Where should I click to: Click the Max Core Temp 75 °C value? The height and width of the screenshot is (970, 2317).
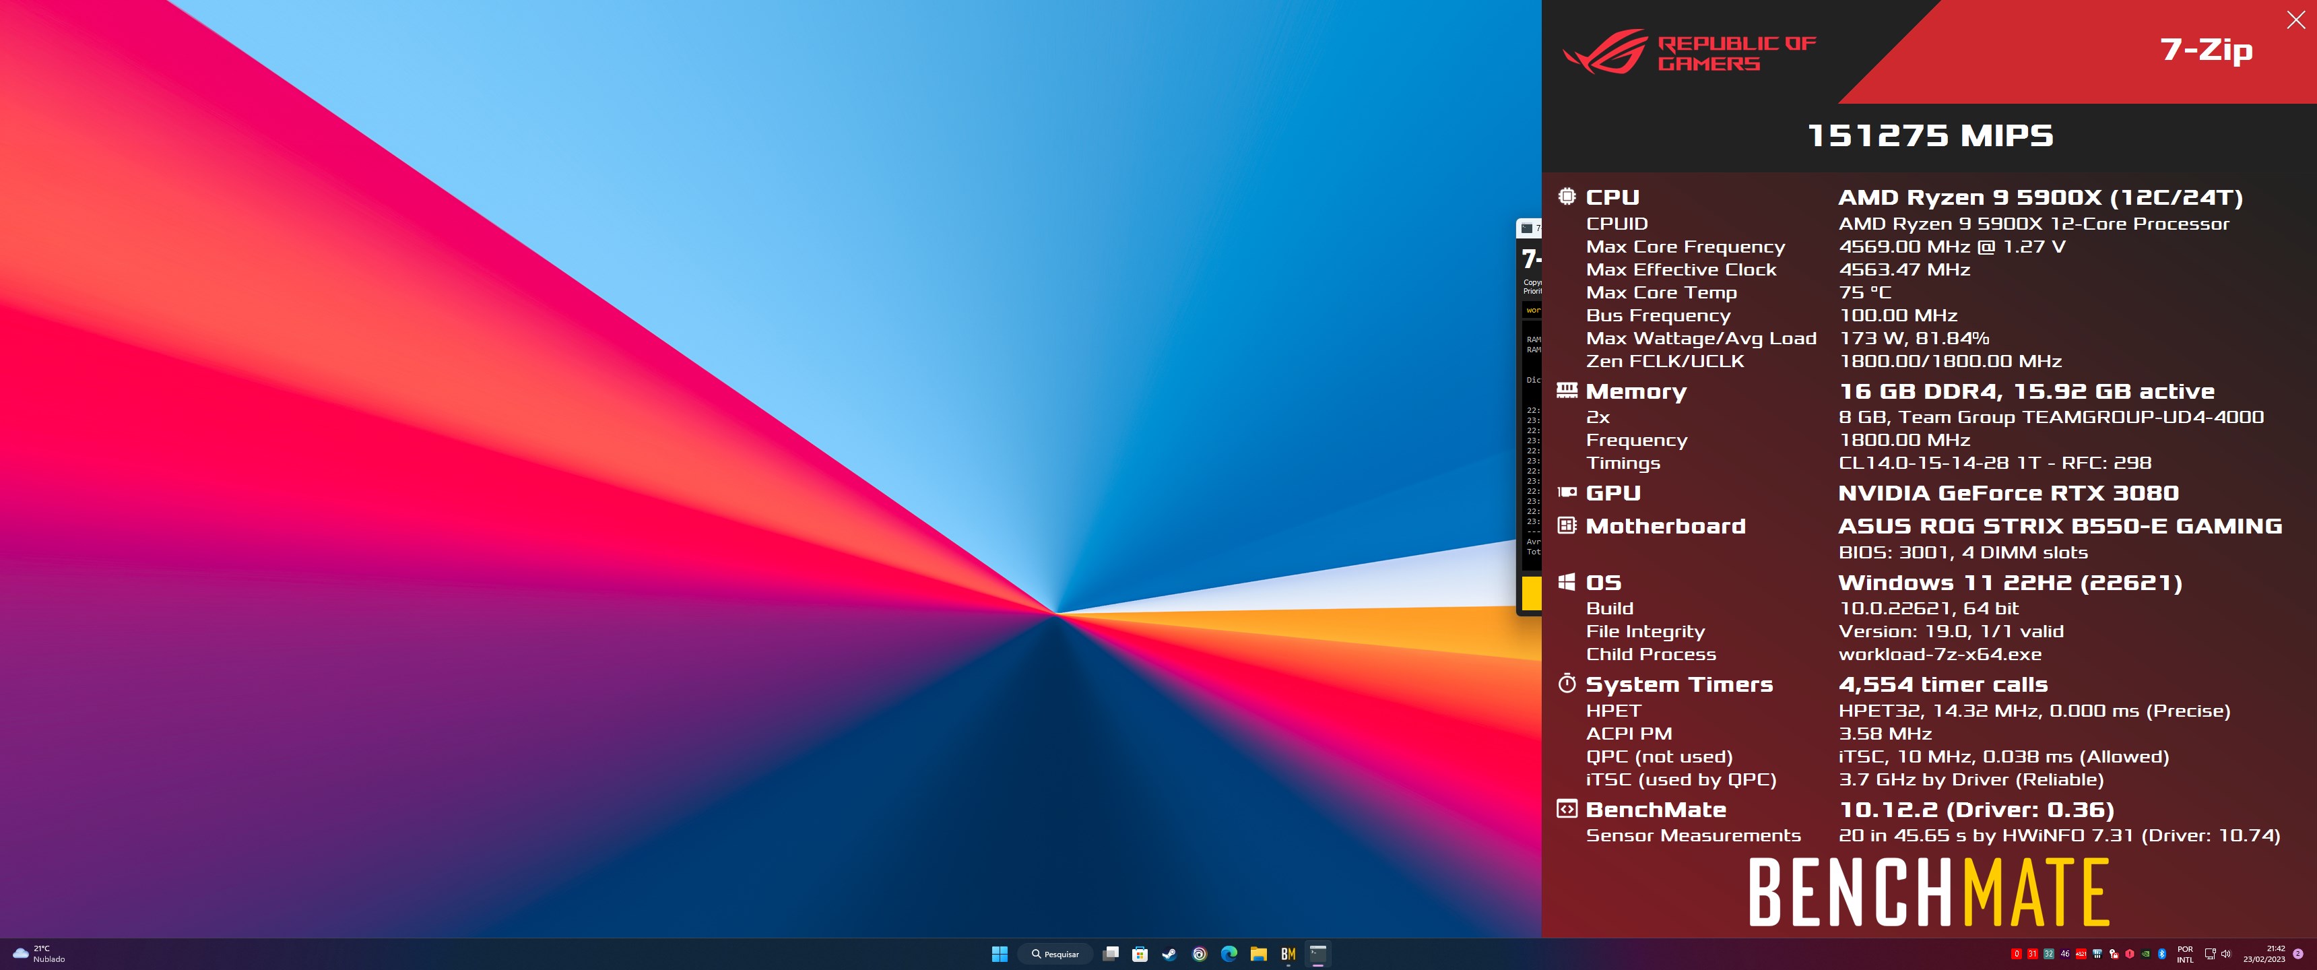pyautogui.click(x=1864, y=292)
